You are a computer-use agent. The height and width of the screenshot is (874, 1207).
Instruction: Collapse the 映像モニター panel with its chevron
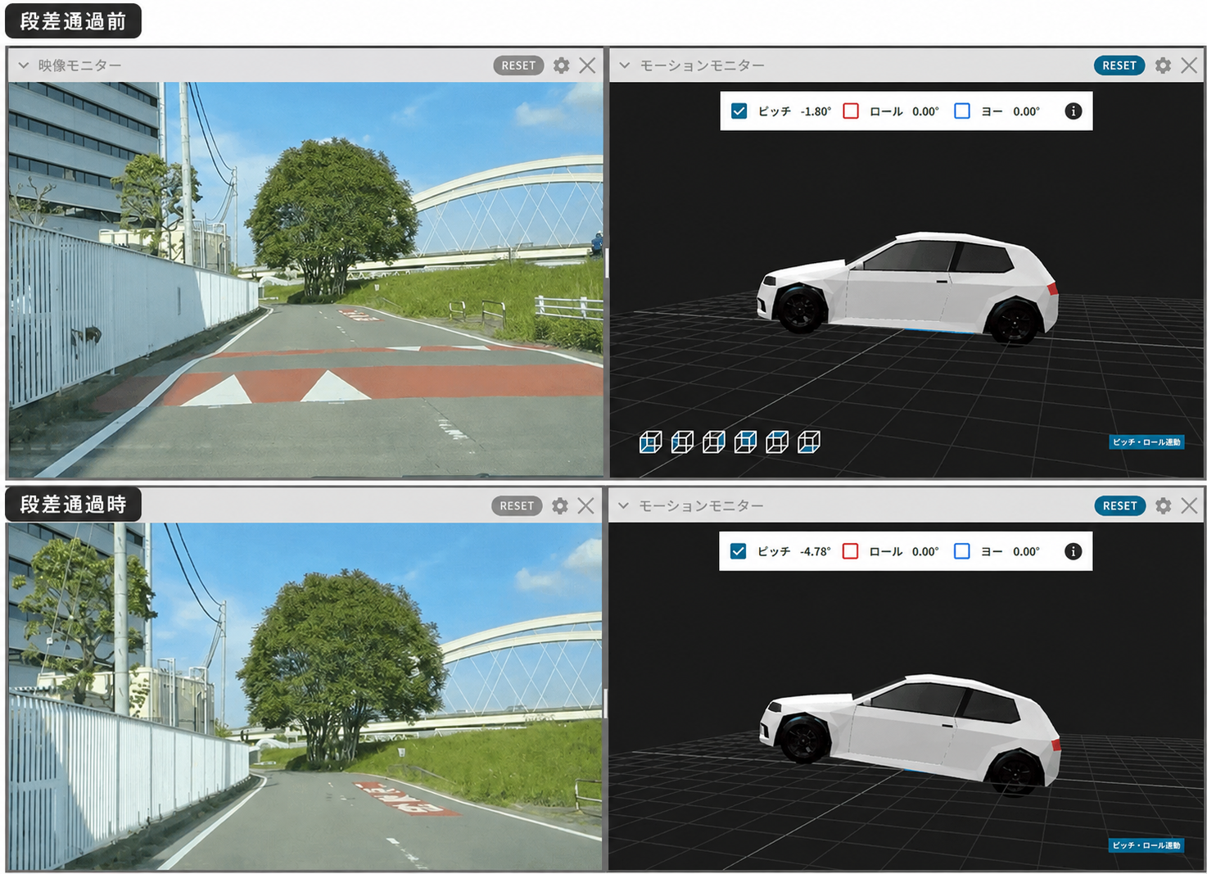coord(23,66)
